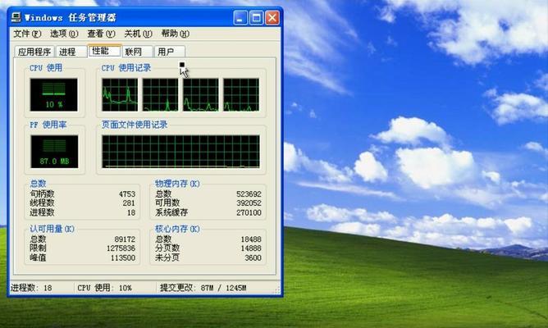Click the 峰值 value 113500

123,257
